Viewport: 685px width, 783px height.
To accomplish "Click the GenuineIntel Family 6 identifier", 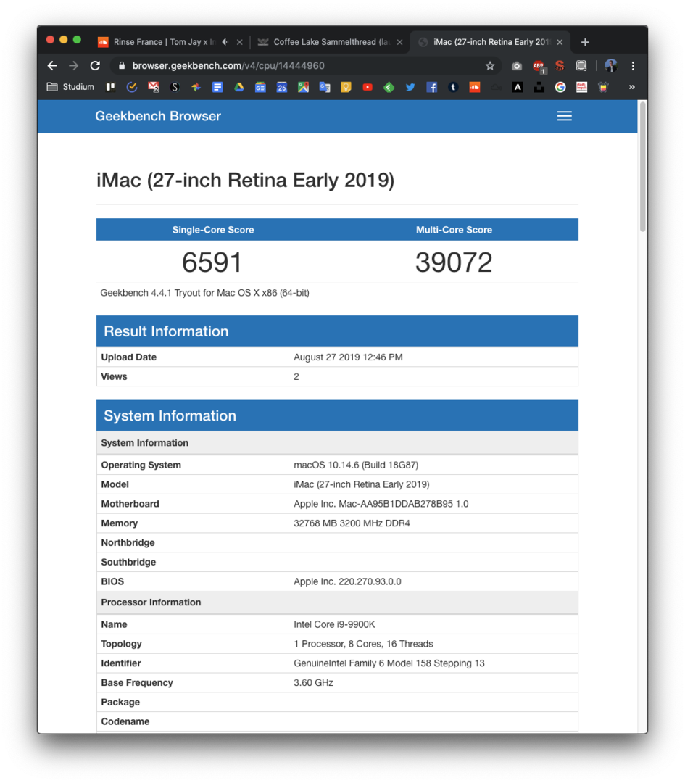I will (389, 663).
